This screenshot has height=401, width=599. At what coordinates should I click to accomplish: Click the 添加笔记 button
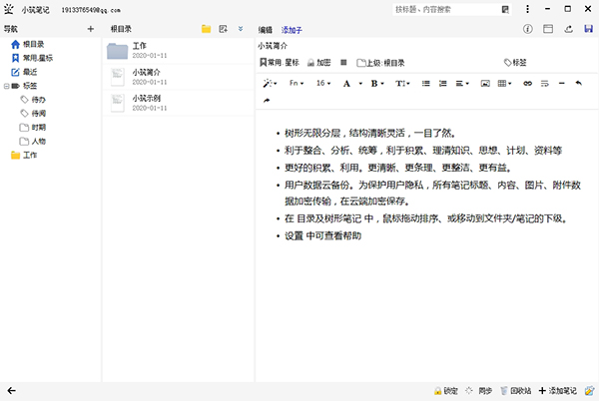(558, 391)
